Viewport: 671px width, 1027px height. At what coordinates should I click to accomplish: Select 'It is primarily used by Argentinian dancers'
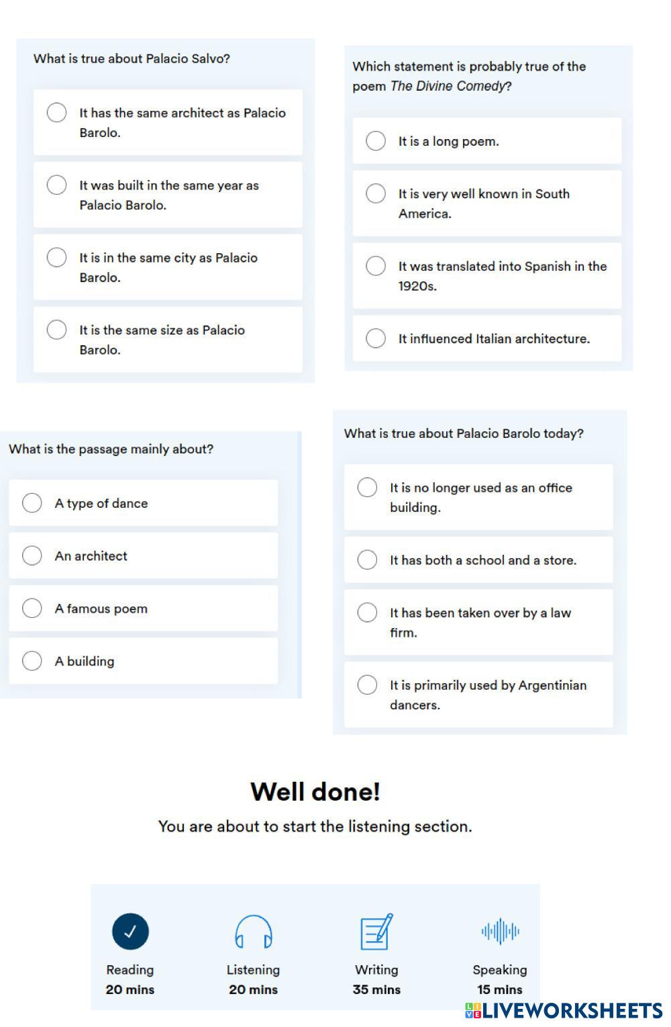(x=367, y=685)
